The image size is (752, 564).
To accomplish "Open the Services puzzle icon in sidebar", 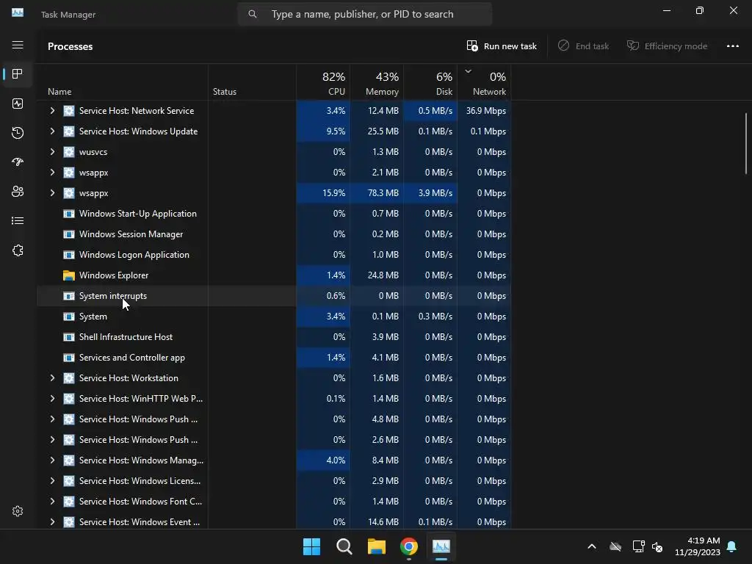I will [x=18, y=250].
